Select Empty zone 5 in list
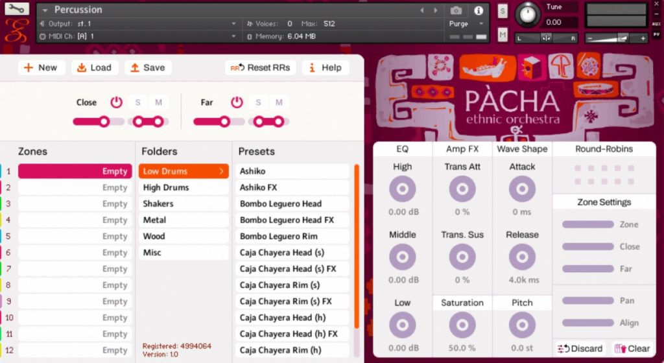664x363 pixels. (73, 236)
